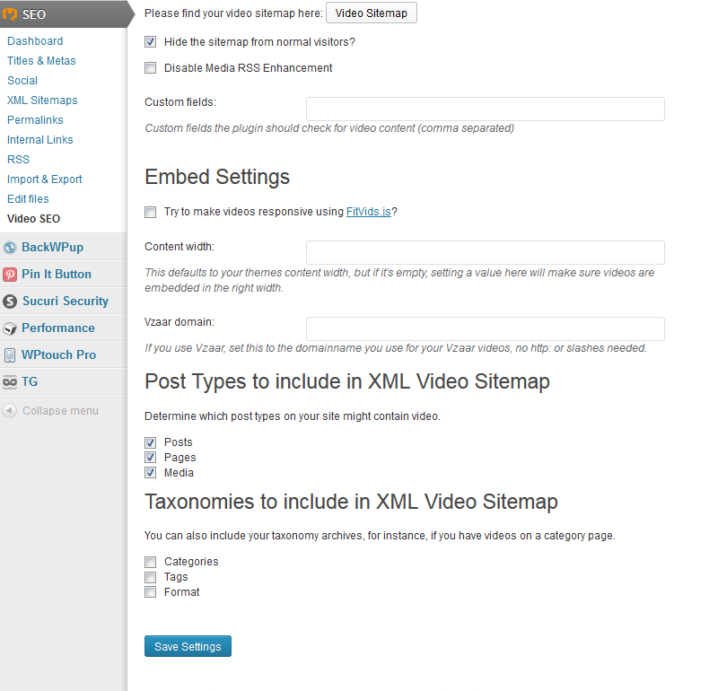Screen dimensions: 709x691
Task: Click into Content width field
Action: pos(486,253)
